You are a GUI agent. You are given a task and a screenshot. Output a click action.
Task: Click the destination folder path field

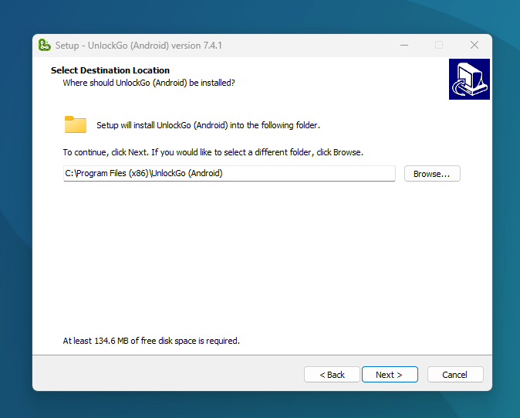(229, 173)
